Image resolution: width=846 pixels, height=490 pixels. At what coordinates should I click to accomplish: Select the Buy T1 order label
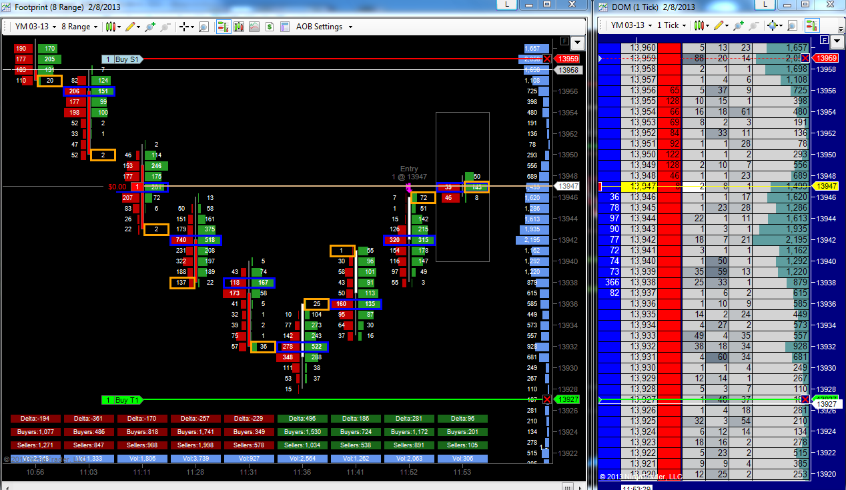point(121,400)
